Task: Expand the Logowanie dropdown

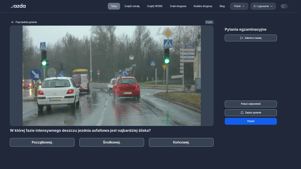Action: (263, 6)
